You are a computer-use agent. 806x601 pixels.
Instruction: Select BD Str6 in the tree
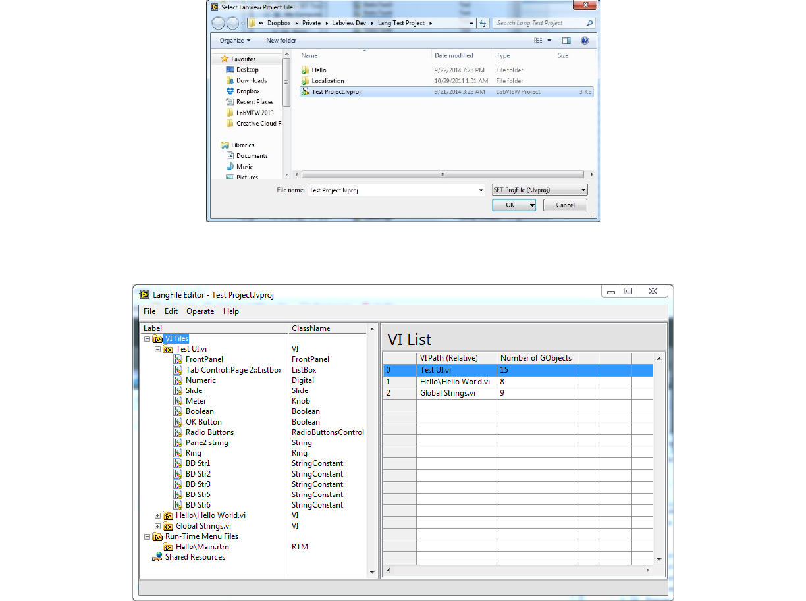click(x=198, y=505)
